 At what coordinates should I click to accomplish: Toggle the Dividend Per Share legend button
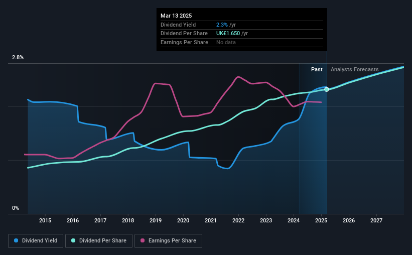pos(99,241)
